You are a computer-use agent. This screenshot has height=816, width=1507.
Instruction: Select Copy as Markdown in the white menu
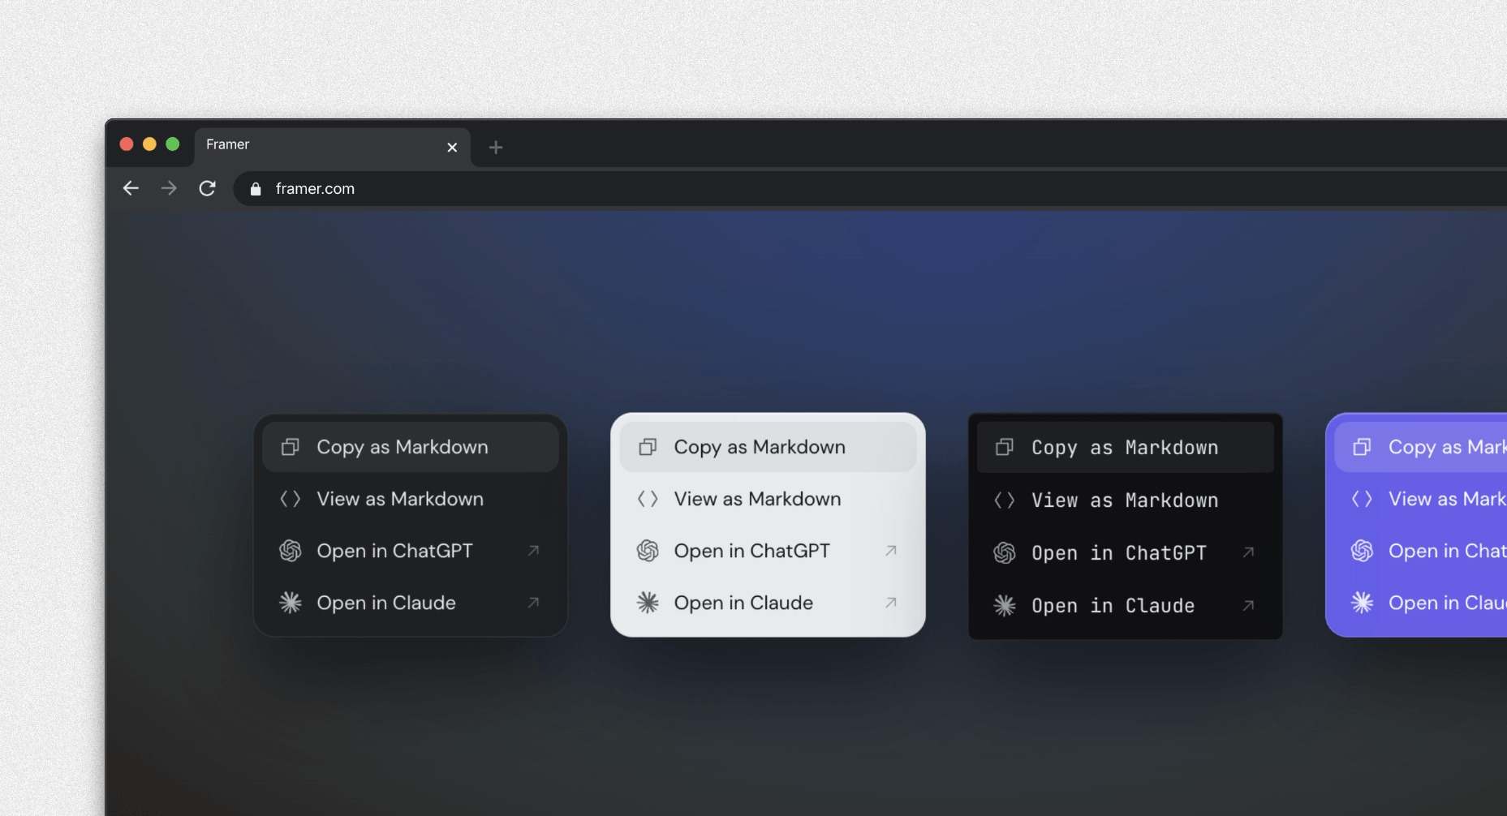pos(768,447)
